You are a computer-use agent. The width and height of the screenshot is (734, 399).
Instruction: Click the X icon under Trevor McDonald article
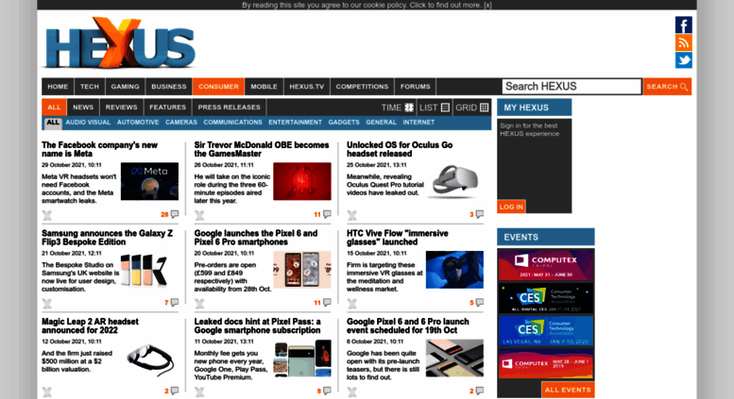click(199, 215)
